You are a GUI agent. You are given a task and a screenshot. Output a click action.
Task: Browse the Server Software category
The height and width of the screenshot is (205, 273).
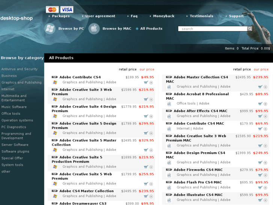(15, 145)
